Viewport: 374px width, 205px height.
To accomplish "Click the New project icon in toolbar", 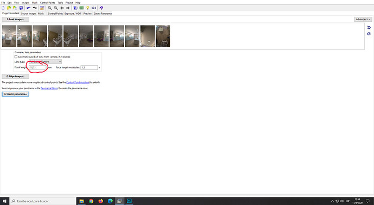I will [x=3, y=8].
